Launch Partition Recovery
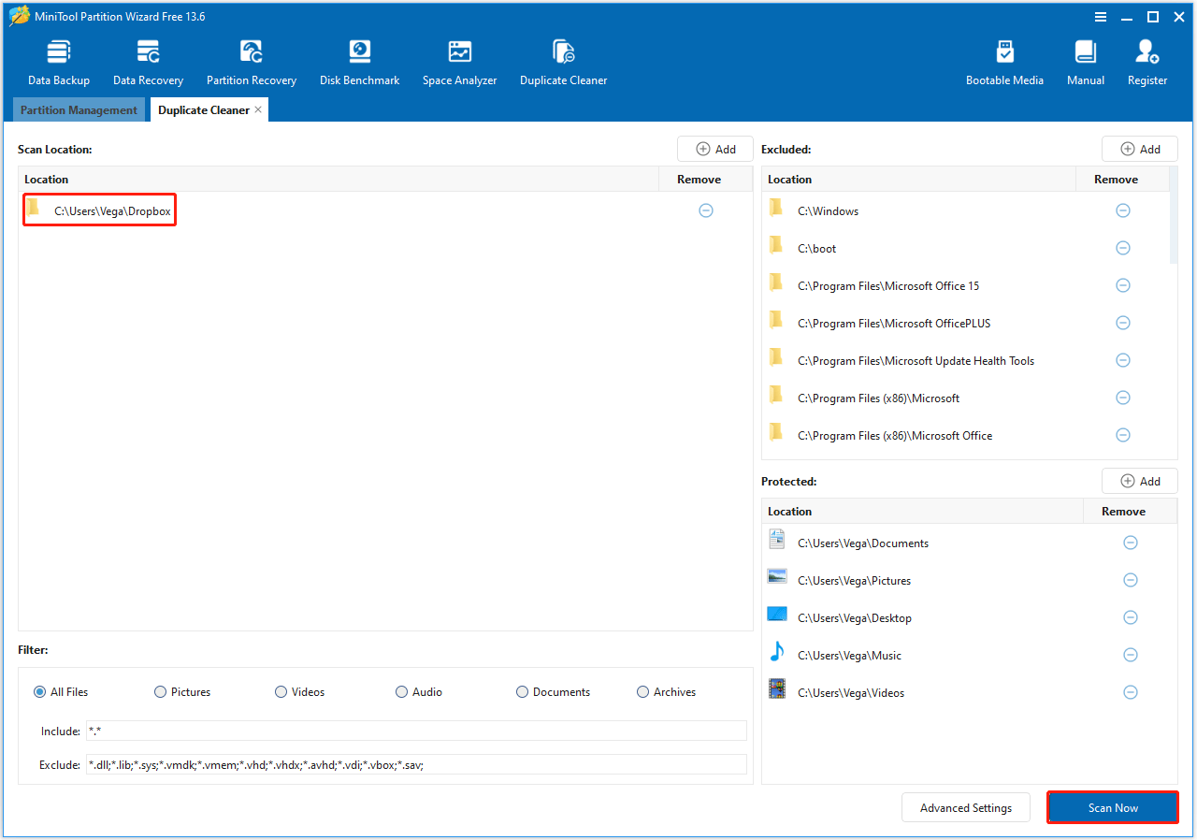1197x840 pixels. [252, 64]
